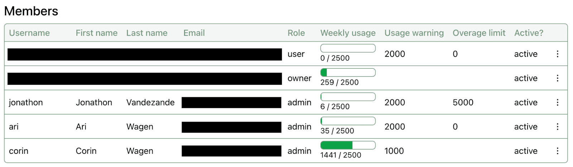Select the jonathon username cell
Image resolution: width=573 pixels, height=167 pixels.
[x=26, y=103]
